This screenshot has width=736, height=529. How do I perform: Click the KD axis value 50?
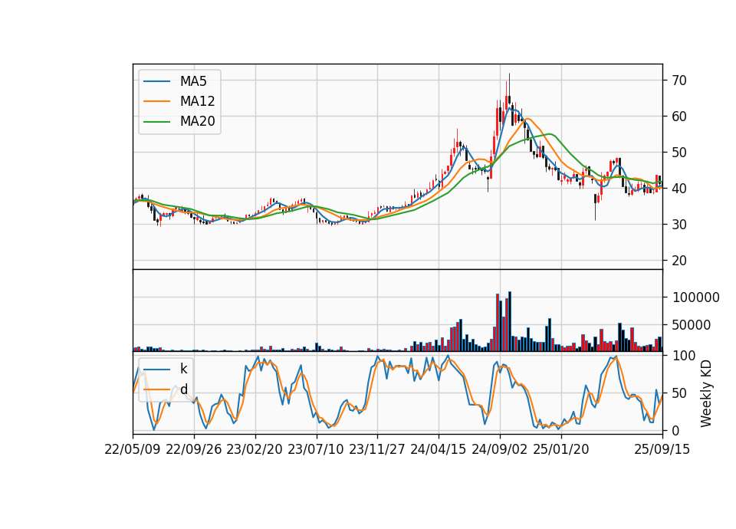[x=679, y=393]
